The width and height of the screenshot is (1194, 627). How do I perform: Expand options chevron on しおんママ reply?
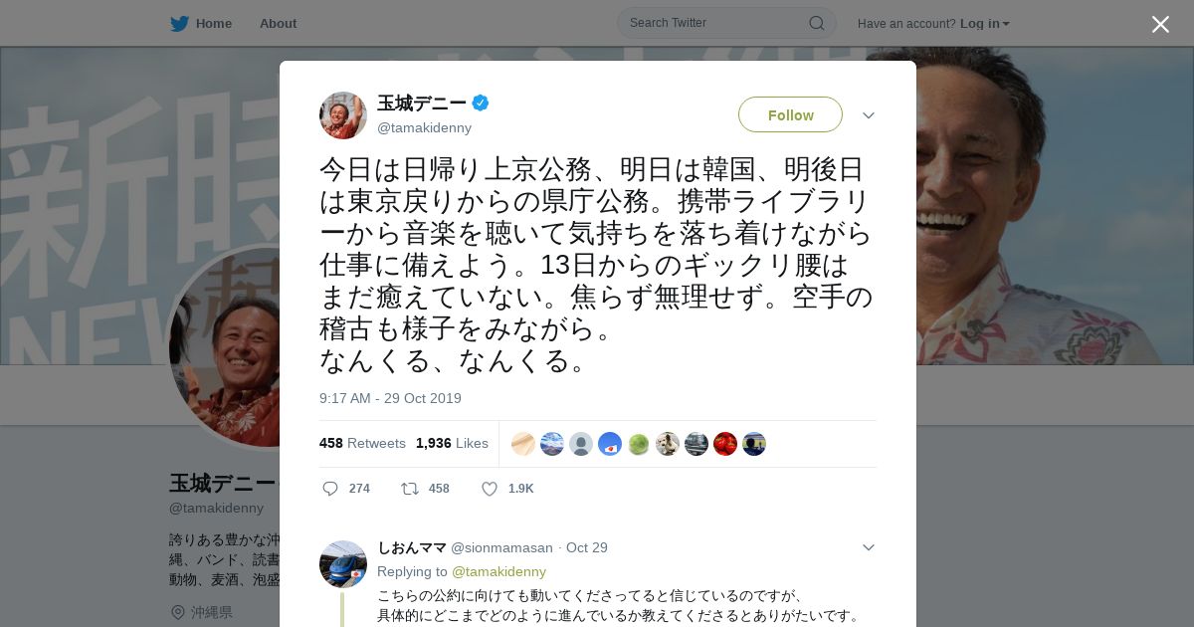point(869,547)
